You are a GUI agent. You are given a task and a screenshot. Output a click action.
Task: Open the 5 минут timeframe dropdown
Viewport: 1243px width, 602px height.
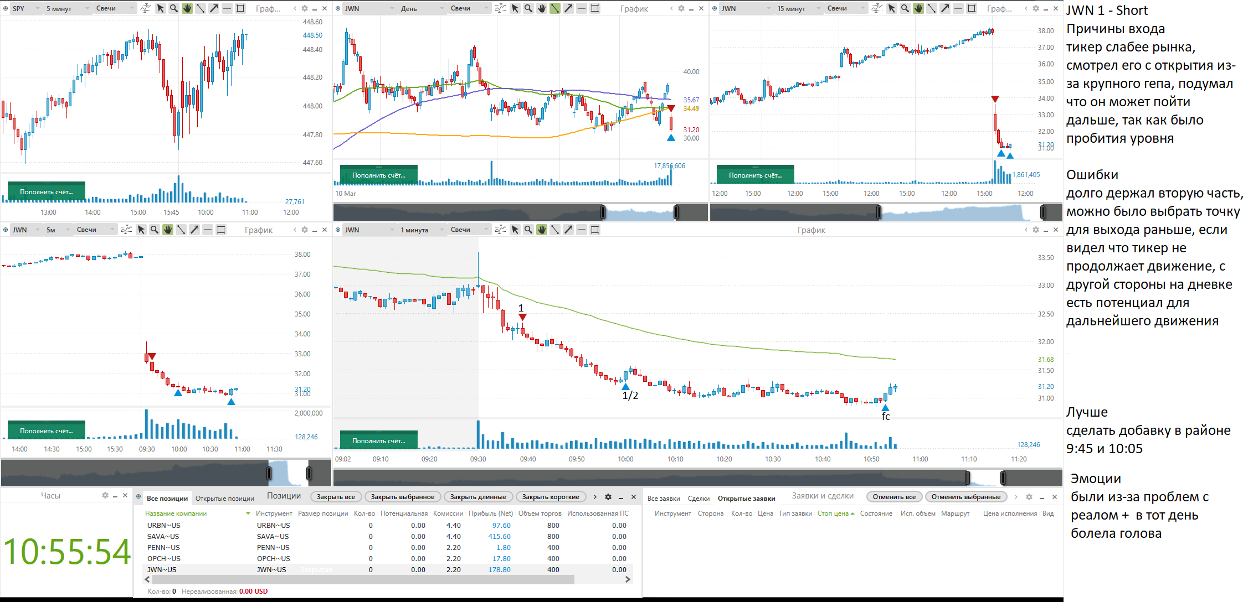tap(68, 8)
